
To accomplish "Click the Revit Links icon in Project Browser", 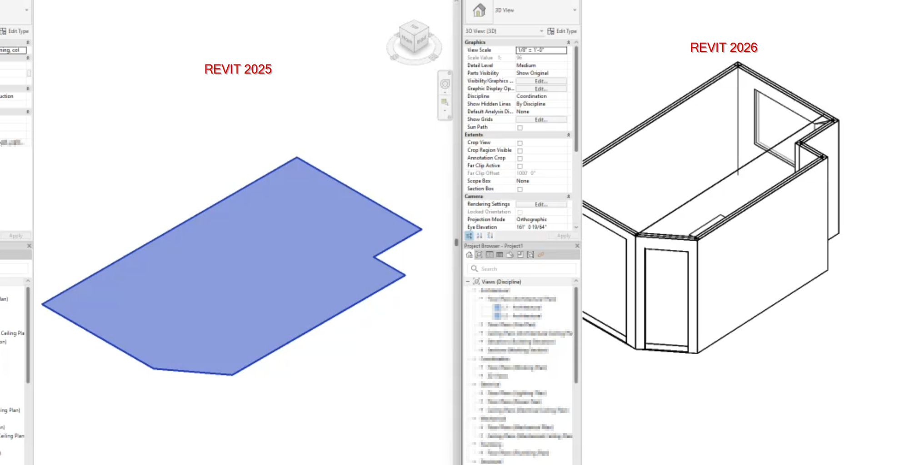I will [541, 255].
